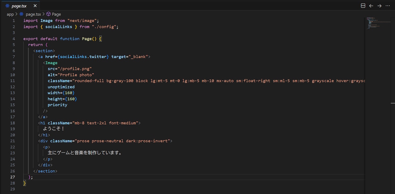Click the Japanese sentence on line 23
The image size is (395, 194).
pyautogui.click(x=85, y=153)
